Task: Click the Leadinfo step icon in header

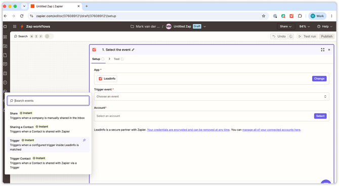Action: [94, 50]
